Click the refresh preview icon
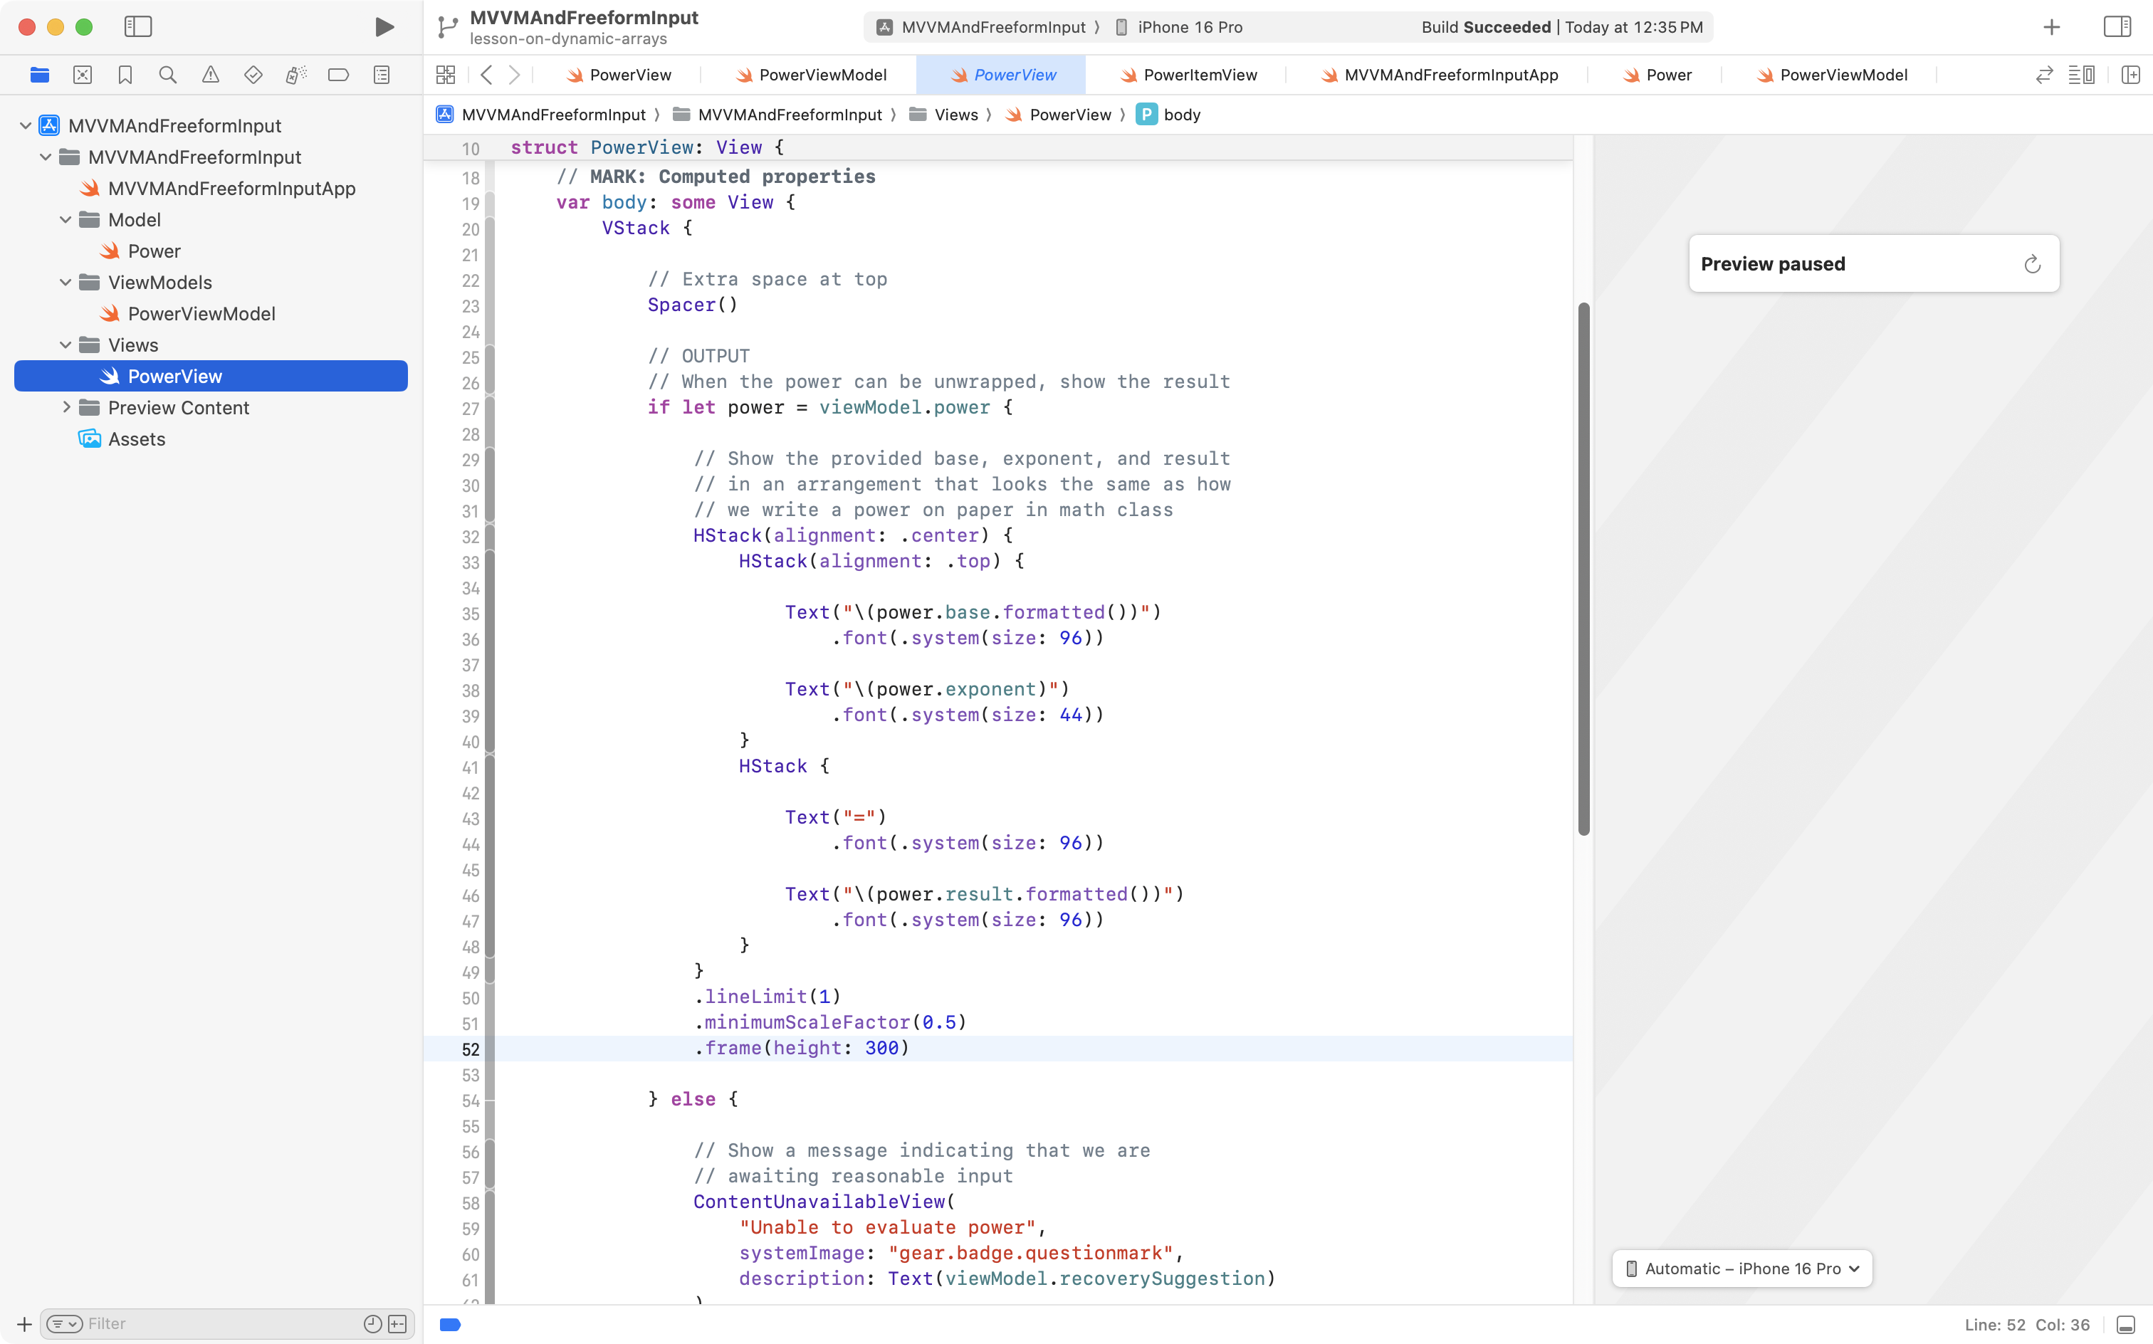The image size is (2153, 1344). click(2032, 264)
